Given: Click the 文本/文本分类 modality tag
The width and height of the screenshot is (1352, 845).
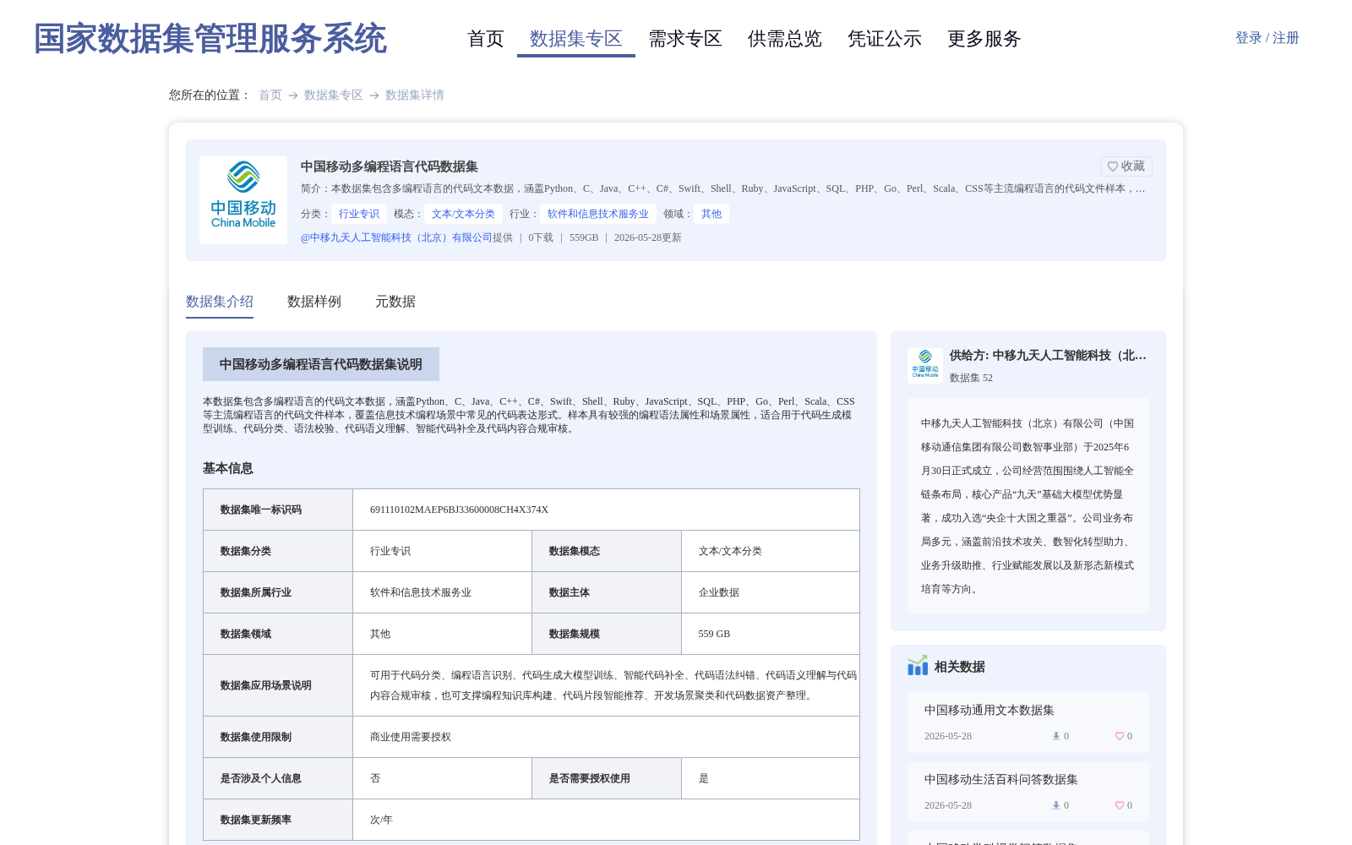Looking at the screenshot, I should click(x=463, y=214).
